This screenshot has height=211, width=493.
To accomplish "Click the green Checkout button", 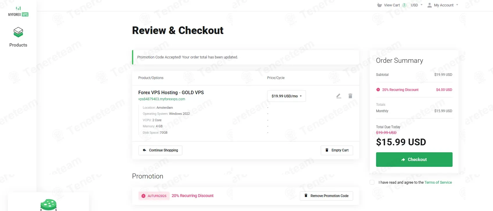I will pos(414,160).
